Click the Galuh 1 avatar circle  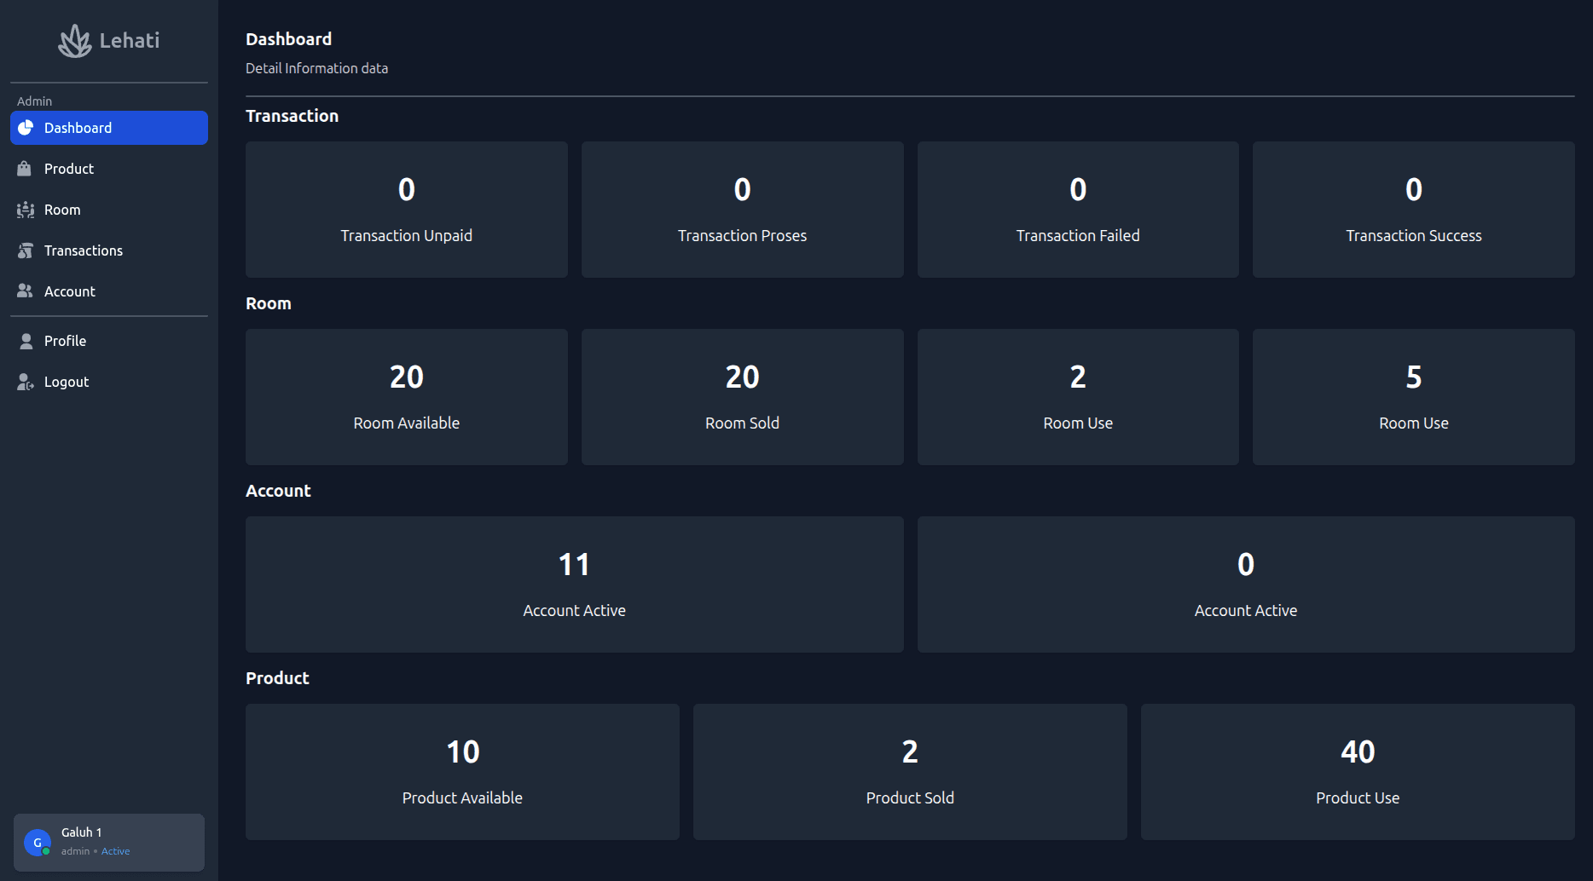[x=38, y=843]
